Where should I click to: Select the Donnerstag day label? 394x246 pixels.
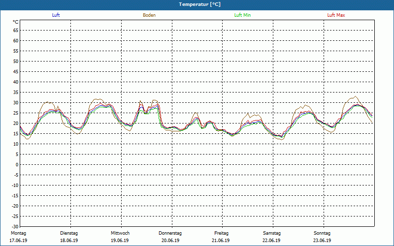(170, 233)
